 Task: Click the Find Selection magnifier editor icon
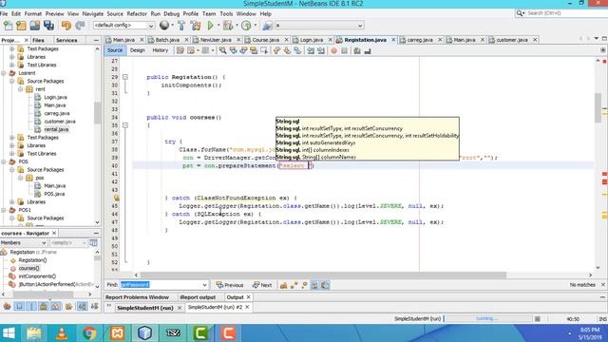coord(222,50)
